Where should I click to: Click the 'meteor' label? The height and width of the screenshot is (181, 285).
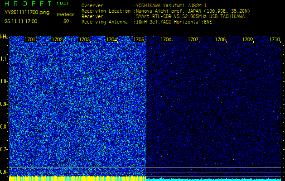(x=65, y=14)
